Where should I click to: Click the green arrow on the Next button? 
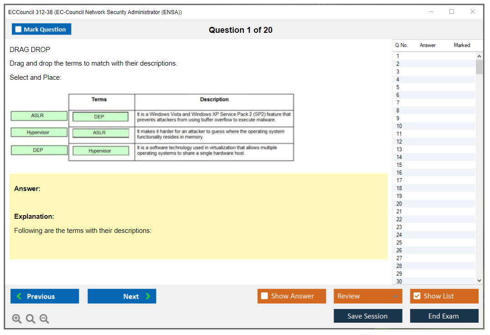coord(148,296)
